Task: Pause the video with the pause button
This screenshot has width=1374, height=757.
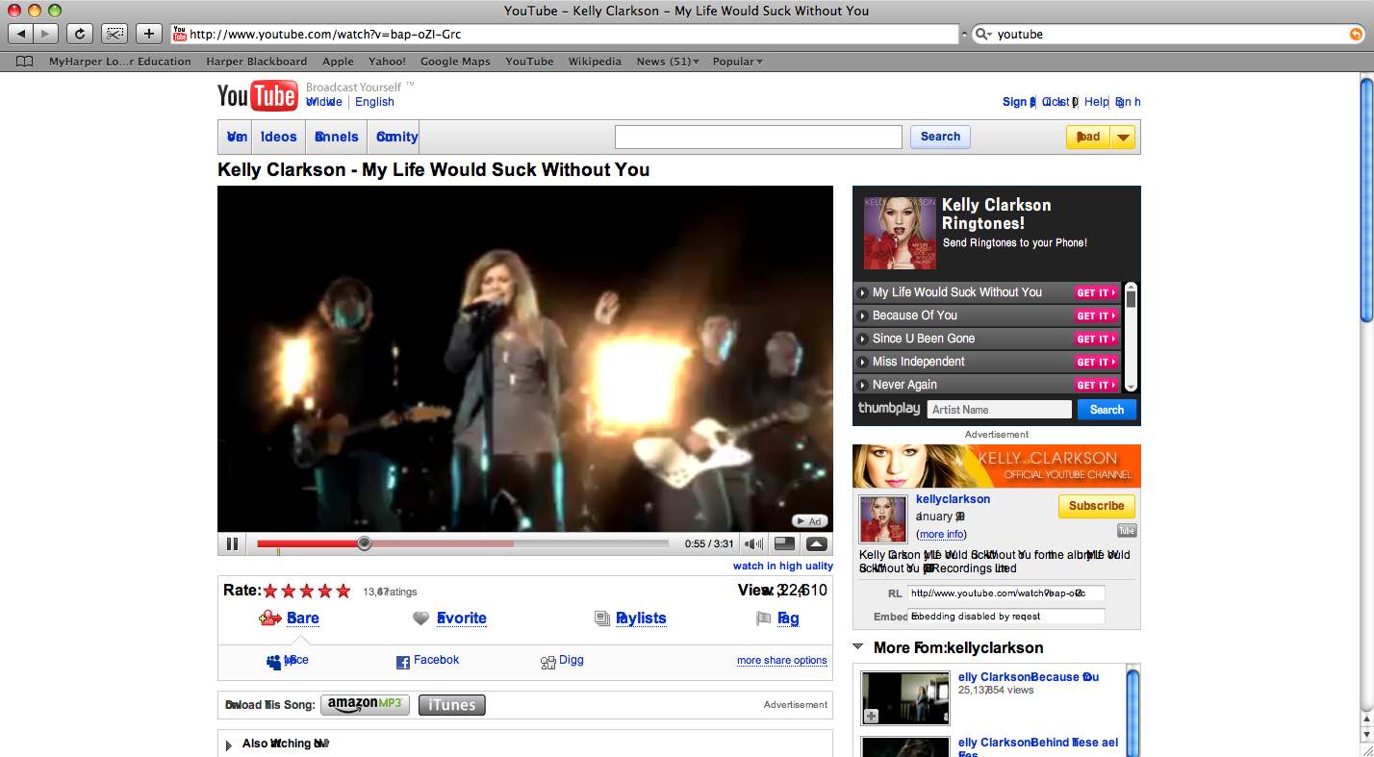Action: point(232,543)
